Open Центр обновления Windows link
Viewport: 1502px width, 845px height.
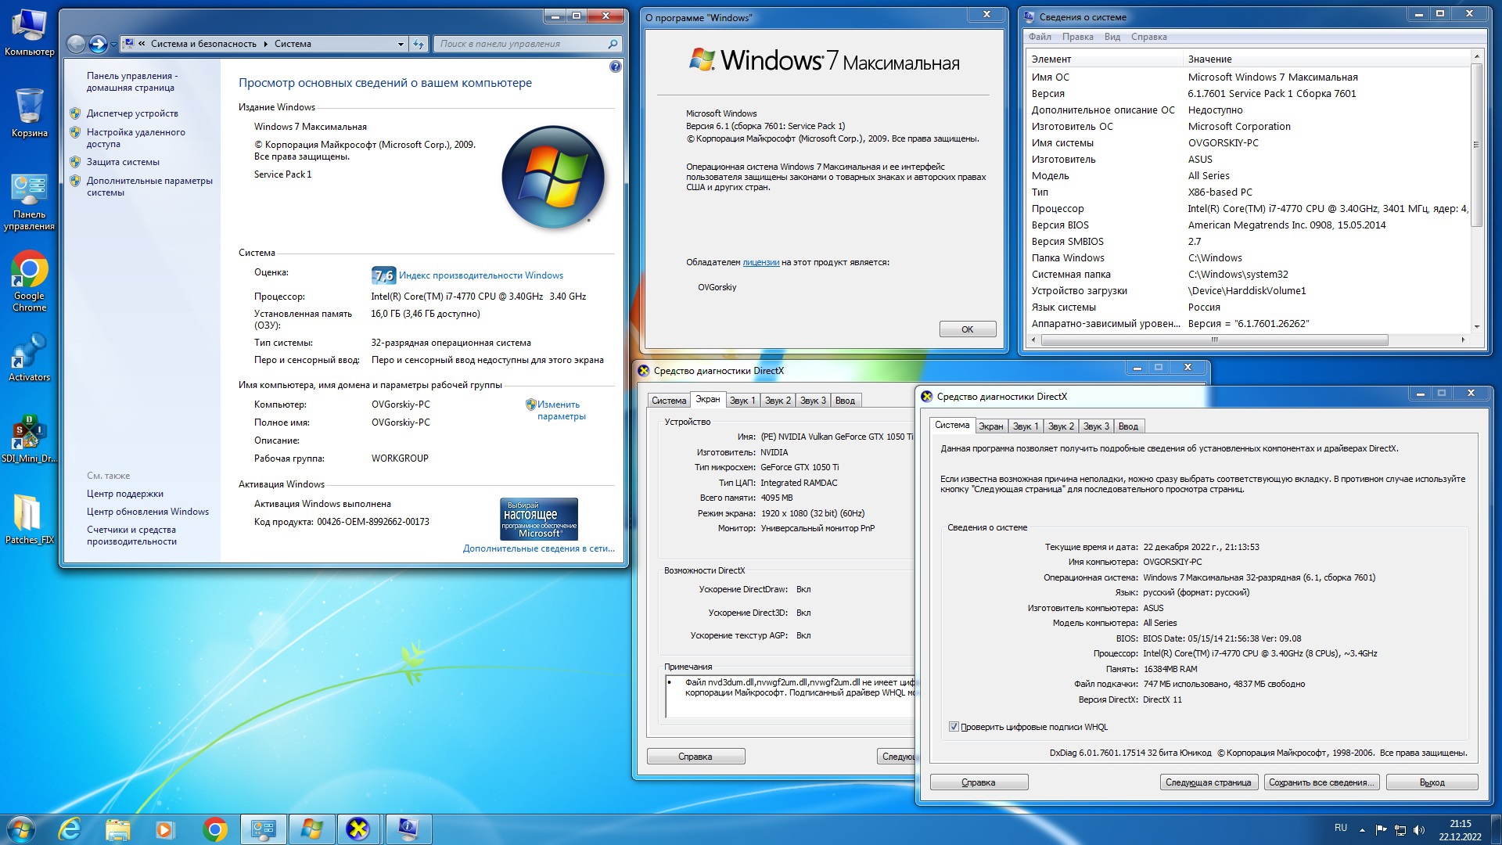pos(148,512)
